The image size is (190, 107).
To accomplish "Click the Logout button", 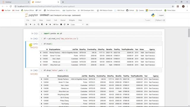I will click(161, 15).
